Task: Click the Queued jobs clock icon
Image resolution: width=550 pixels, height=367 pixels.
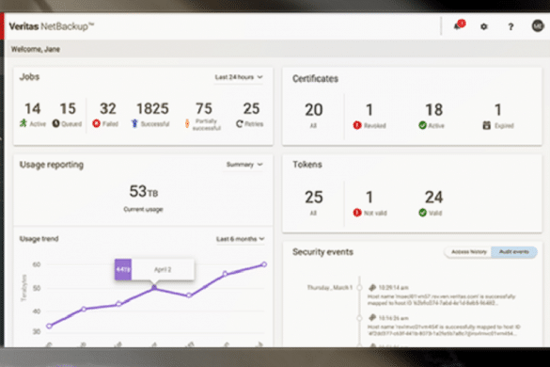Action: (x=55, y=123)
